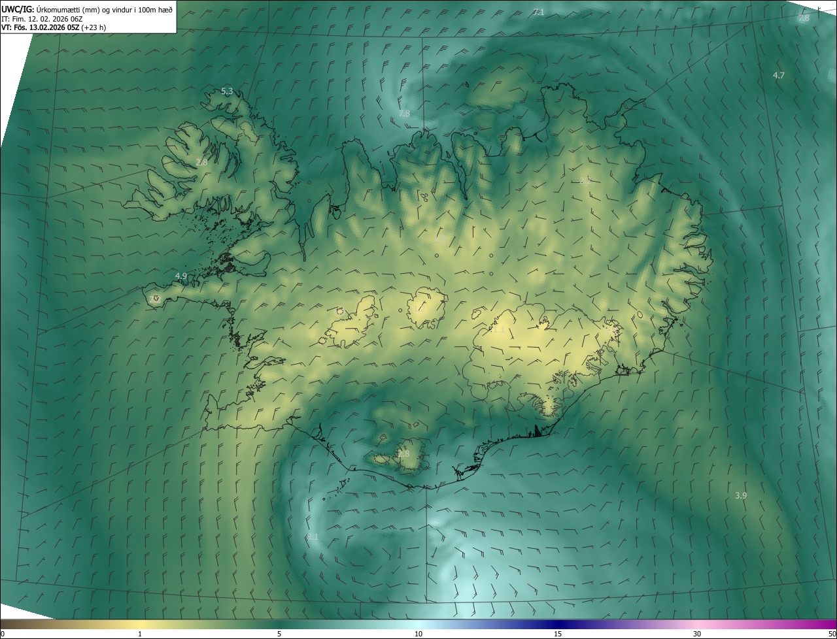Click the 3.9 value label on the map

pos(741,496)
